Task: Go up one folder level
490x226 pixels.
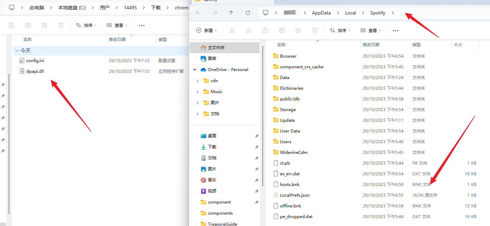Action: [x=231, y=13]
